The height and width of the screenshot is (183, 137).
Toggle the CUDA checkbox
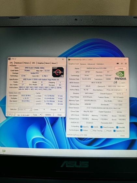[92, 127]
